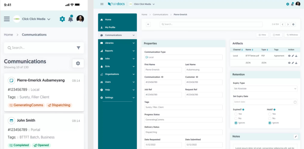This screenshot has width=304, height=149.
Task: Open desktop header settings gear
Action: [x=287, y=4]
